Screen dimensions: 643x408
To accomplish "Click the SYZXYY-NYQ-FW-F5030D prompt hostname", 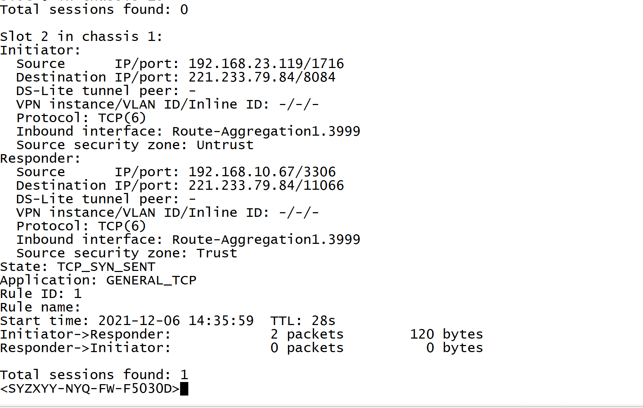I will click(90, 389).
